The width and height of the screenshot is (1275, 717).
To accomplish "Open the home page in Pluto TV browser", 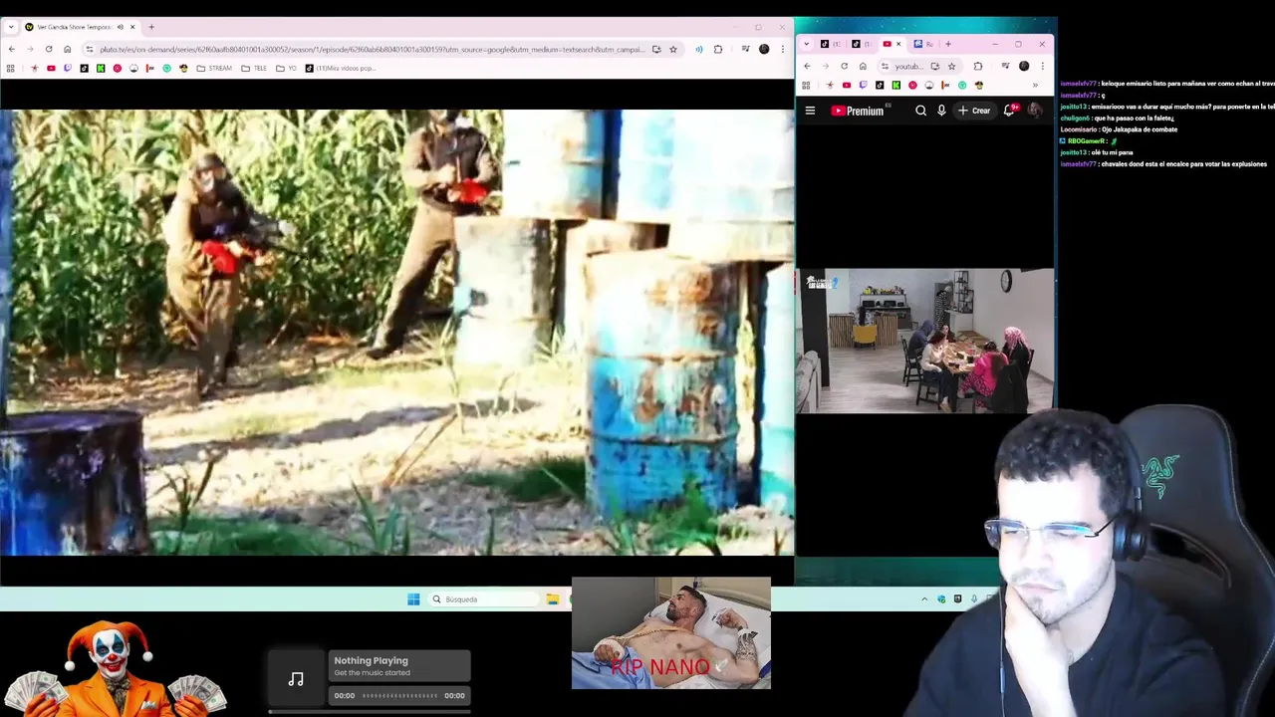I will click(68, 49).
